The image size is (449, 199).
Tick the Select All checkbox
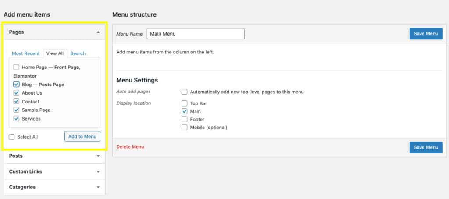click(x=11, y=137)
